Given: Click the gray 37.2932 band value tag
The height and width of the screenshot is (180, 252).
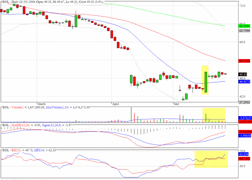Looking at the screenshot, I should (244, 102).
